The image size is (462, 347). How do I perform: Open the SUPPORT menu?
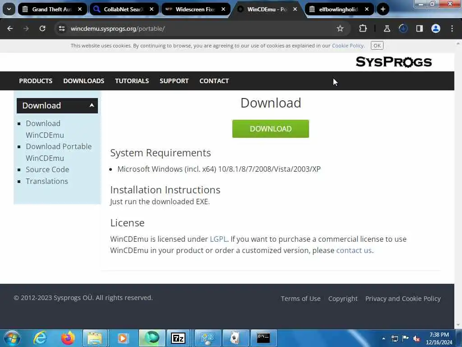(174, 81)
